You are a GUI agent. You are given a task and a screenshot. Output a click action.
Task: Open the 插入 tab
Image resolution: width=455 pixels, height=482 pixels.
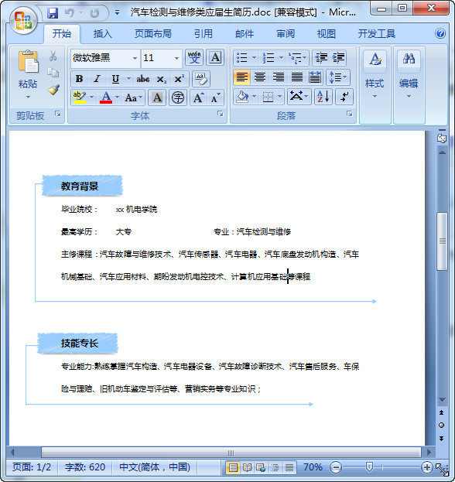[102, 33]
